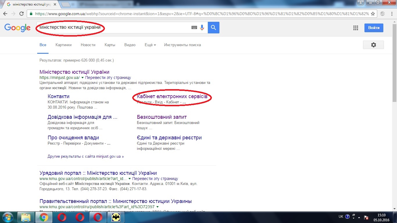Click the scrollbar up arrow
Viewport: 397px width, 223px height.
(x=394, y=21)
